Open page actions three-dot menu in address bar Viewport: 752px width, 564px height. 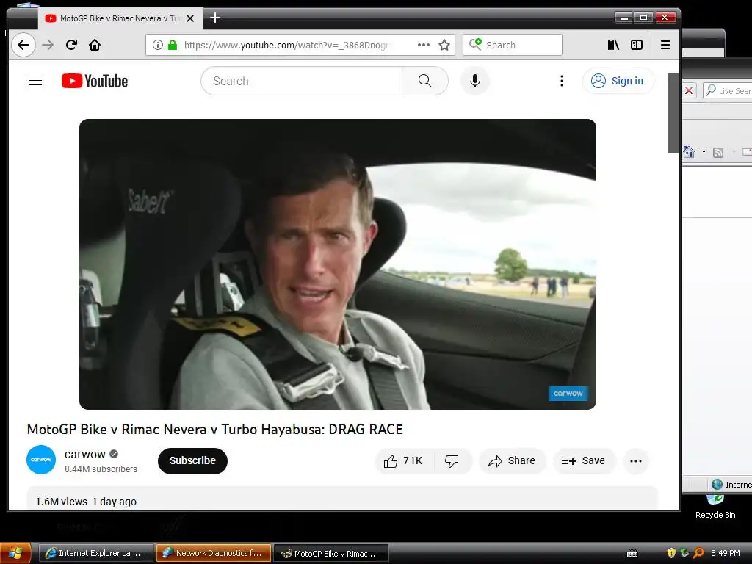click(x=424, y=45)
